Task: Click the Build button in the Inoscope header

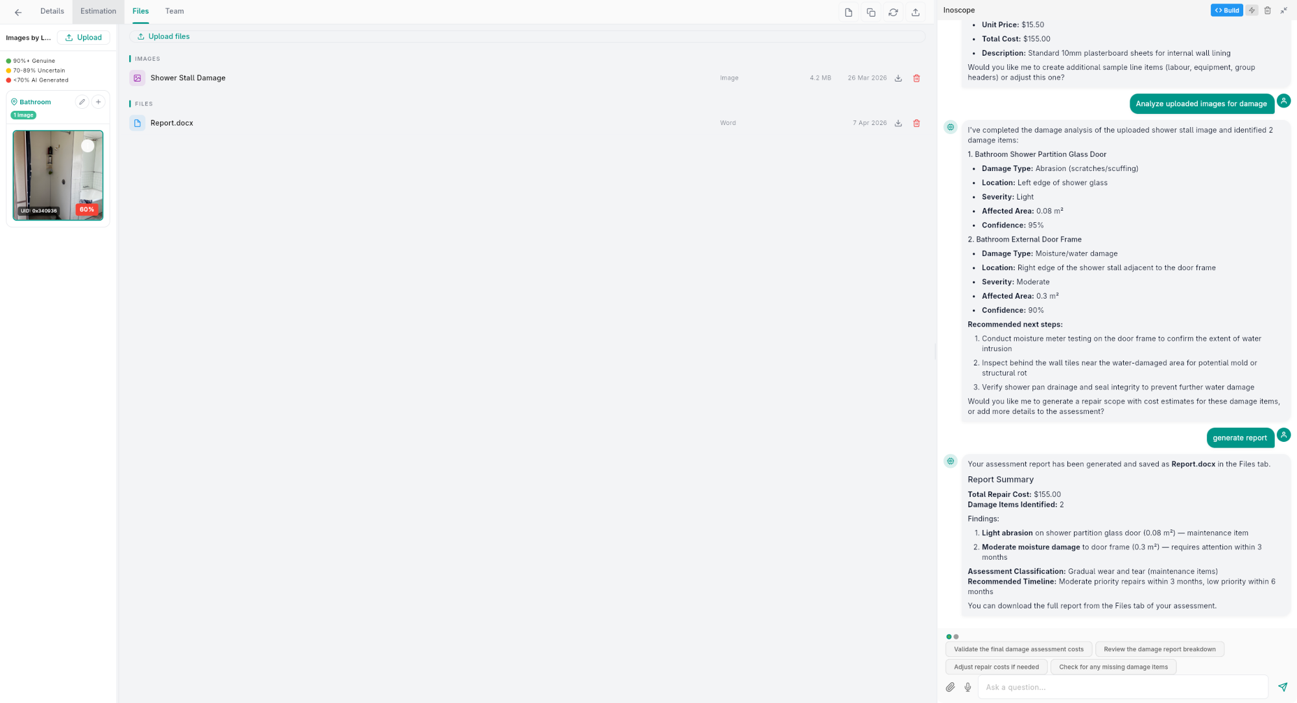Action: [1226, 10]
